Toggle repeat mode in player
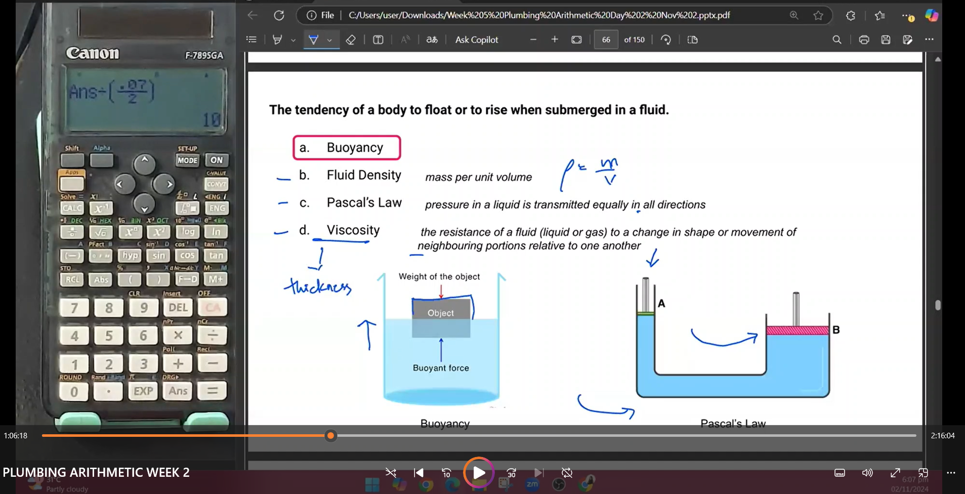This screenshot has width=965, height=494. coord(567,473)
